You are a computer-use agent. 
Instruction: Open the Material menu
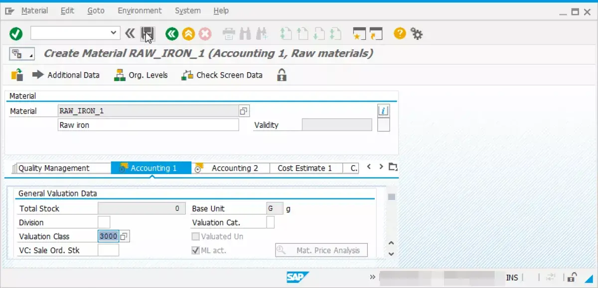pyautogui.click(x=35, y=10)
